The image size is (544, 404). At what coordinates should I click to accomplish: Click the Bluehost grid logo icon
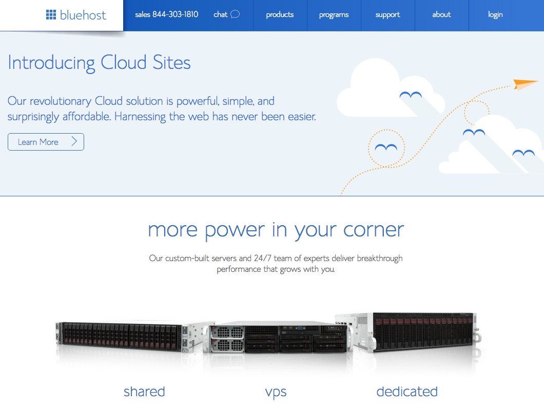[51, 14]
